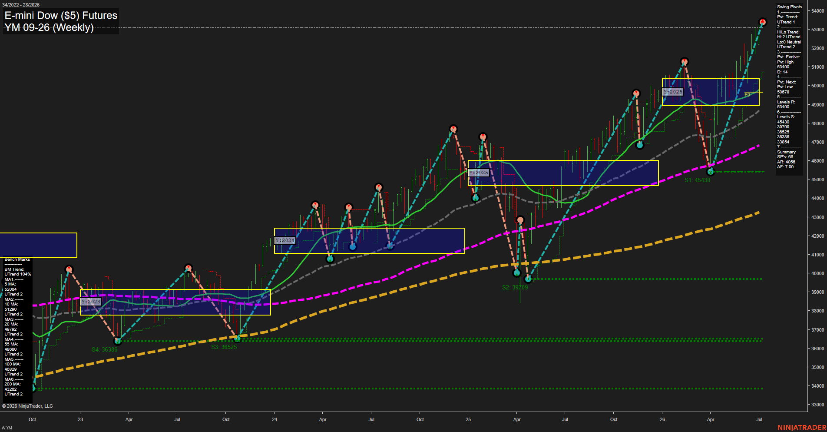Click 39709 in the Levels S panel list

tap(783, 127)
